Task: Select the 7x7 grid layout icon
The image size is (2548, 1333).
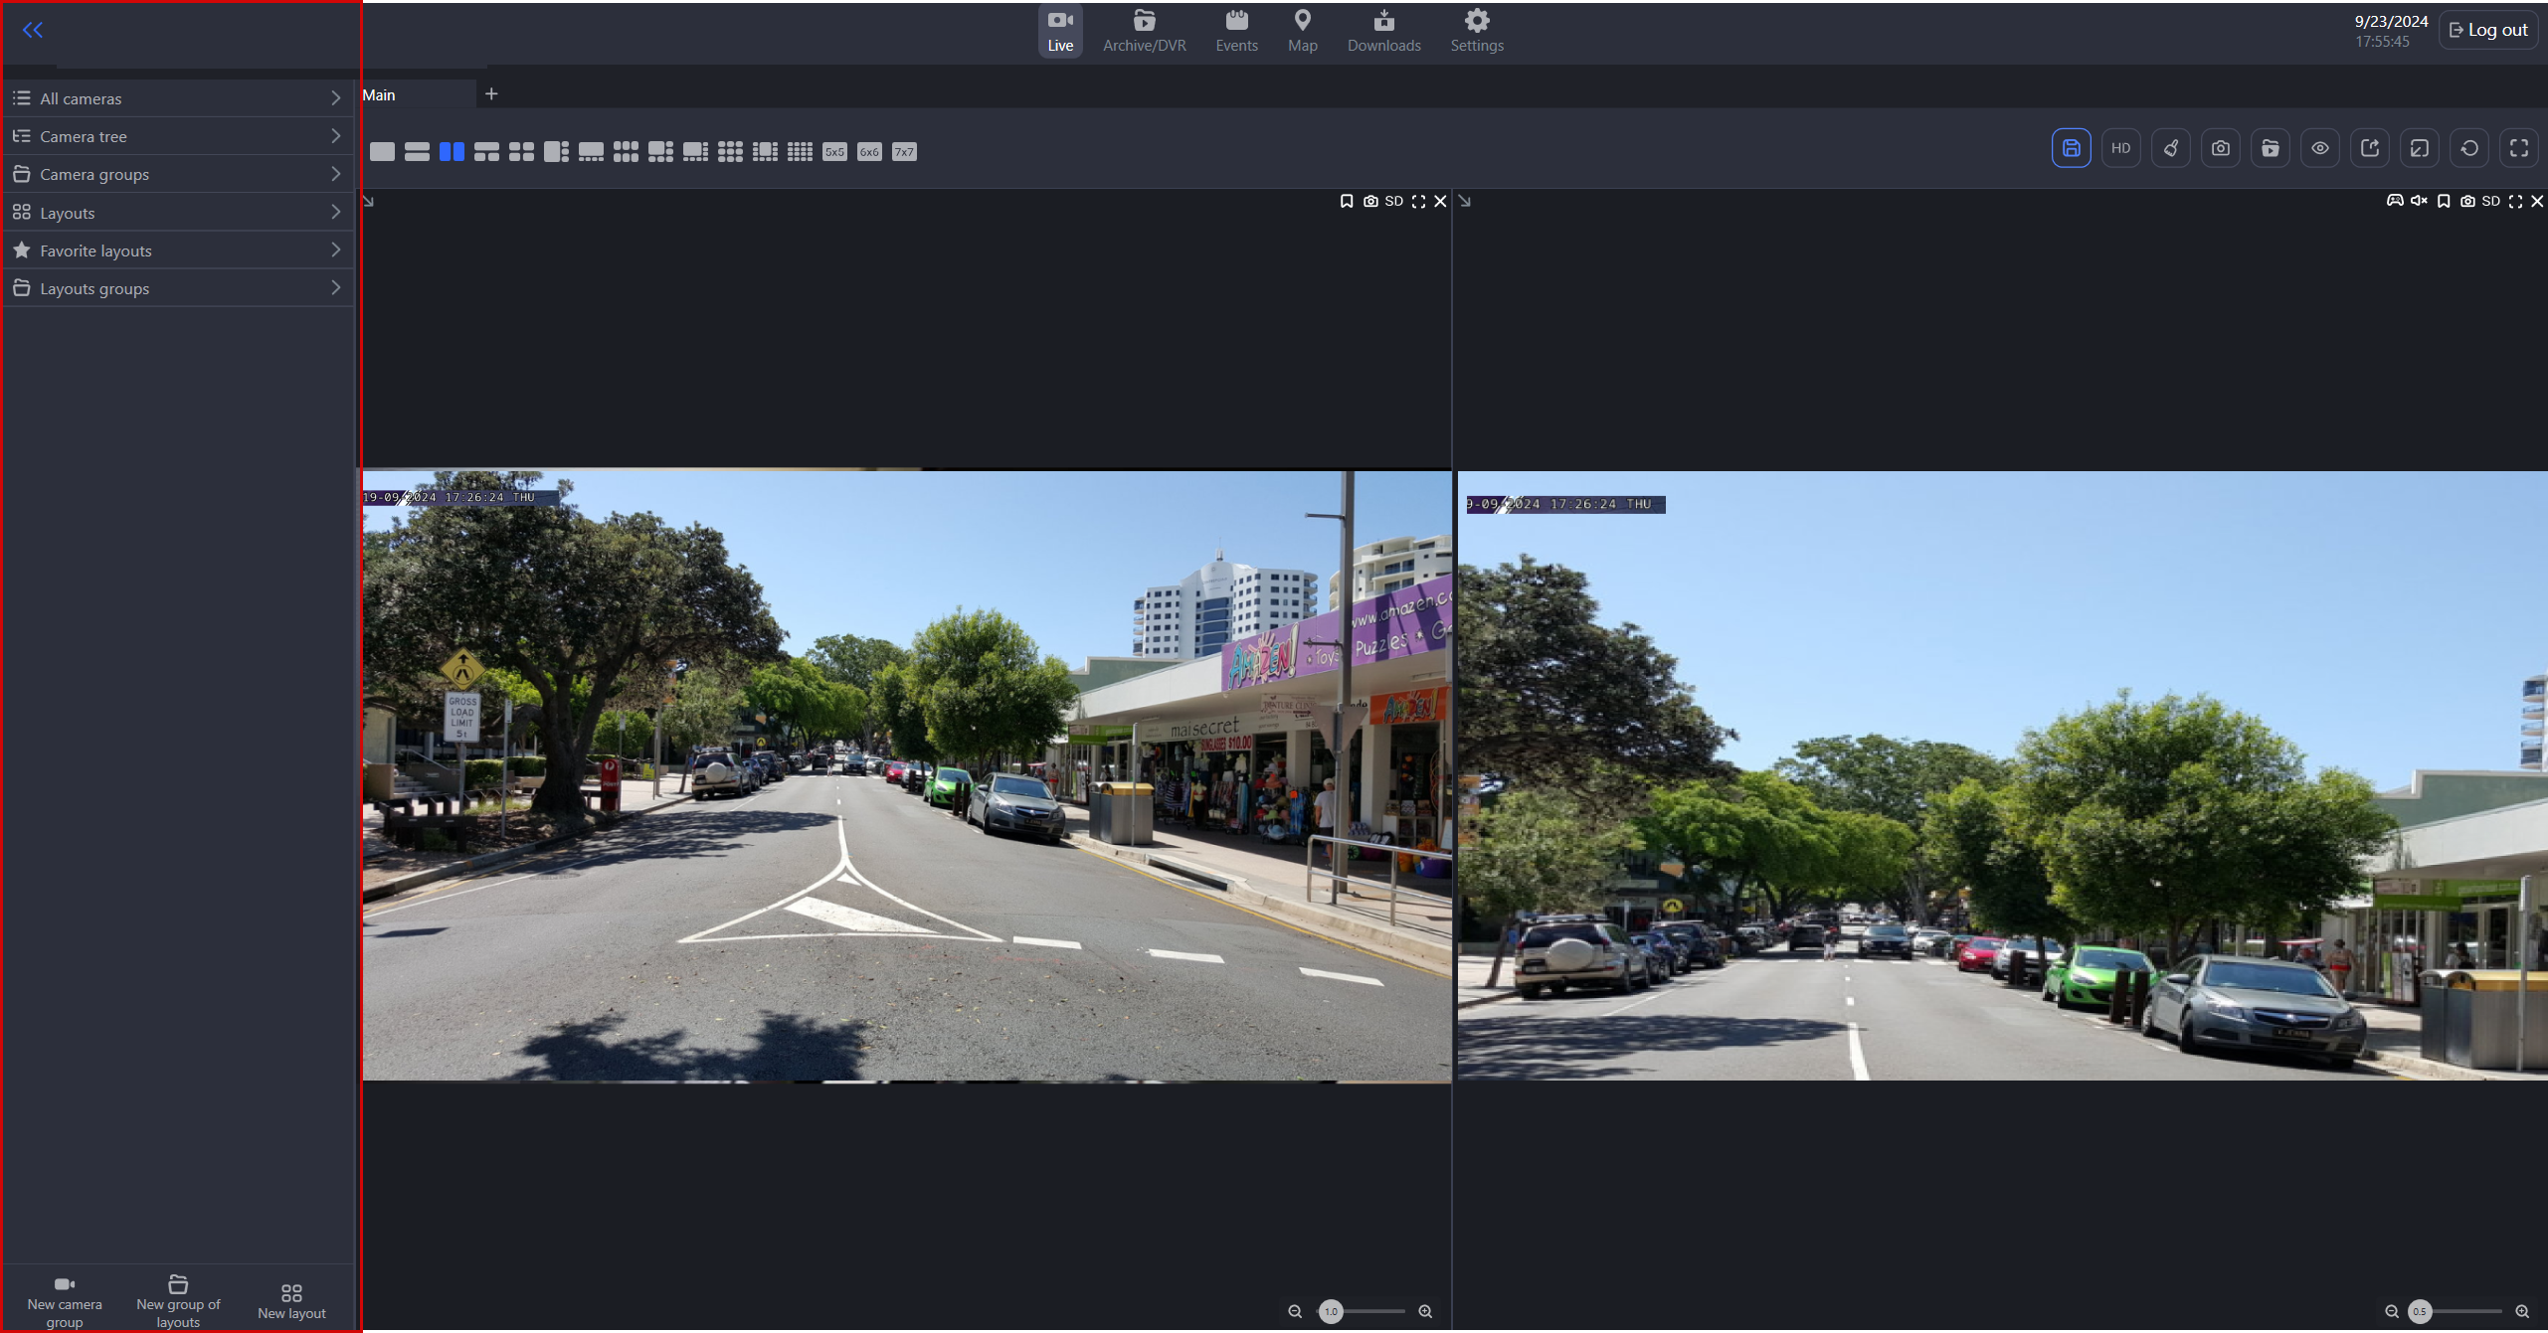Action: [x=903, y=152]
